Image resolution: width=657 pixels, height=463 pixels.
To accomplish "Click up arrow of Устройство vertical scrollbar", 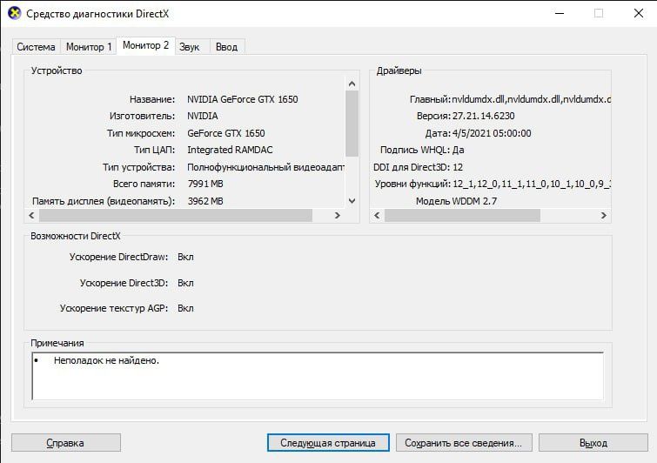I will tap(352, 84).
